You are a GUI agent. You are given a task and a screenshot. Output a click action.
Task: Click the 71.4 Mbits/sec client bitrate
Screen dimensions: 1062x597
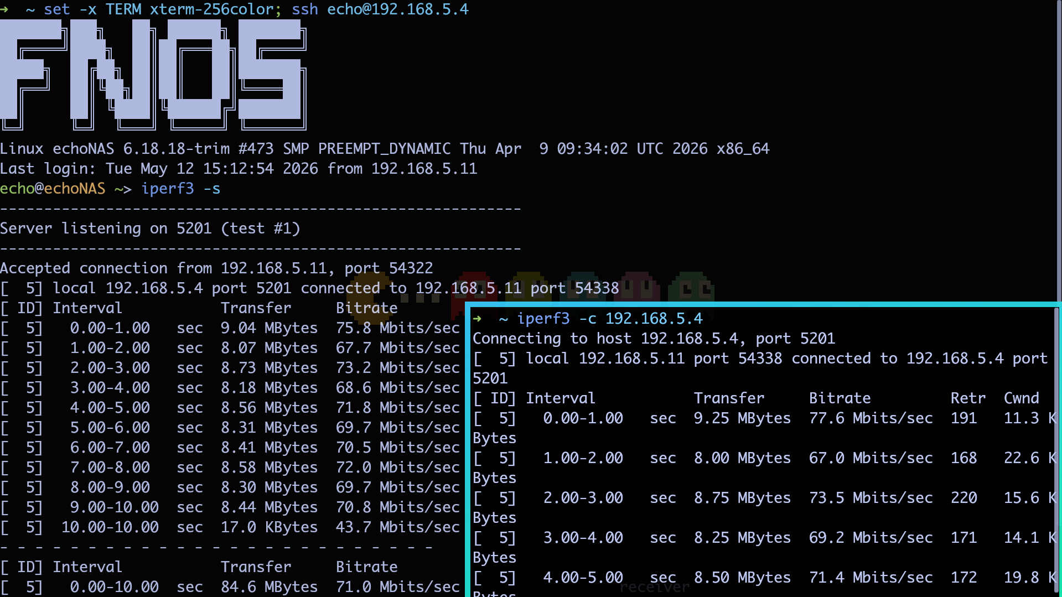click(871, 578)
